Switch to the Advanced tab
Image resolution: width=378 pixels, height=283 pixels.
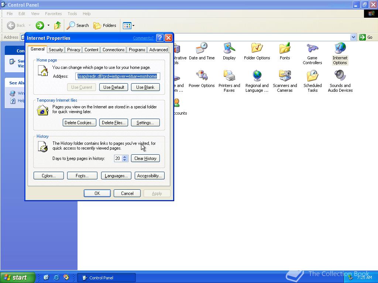[x=158, y=50]
